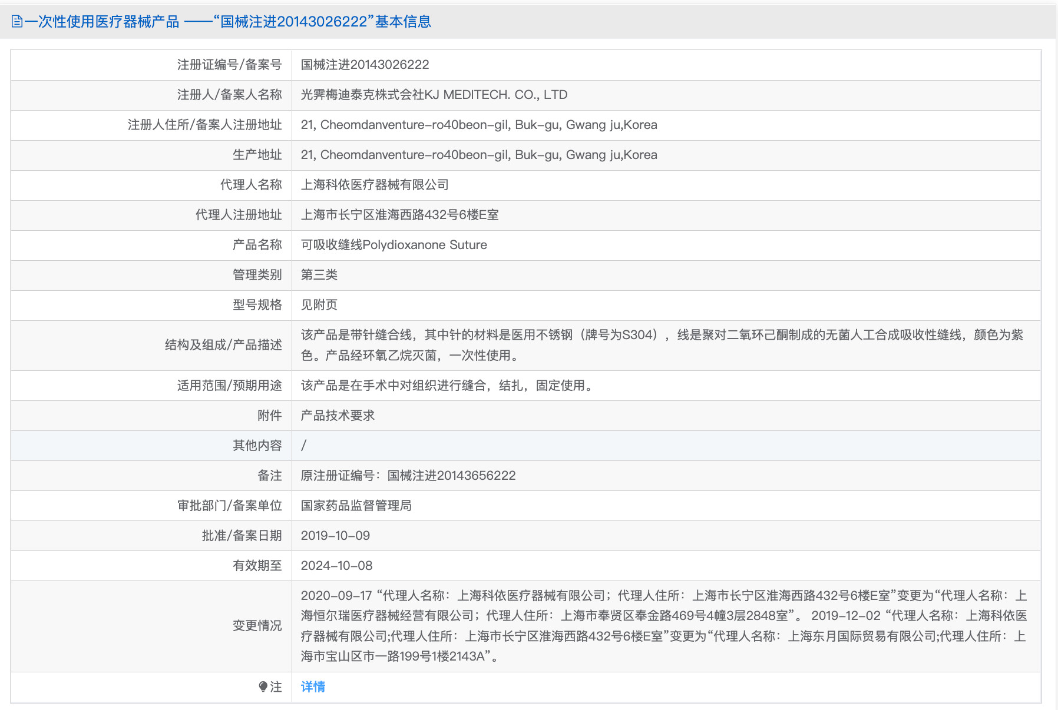Click the document icon beside the page title
Viewport: 1058px width, 710px height.
point(17,22)
